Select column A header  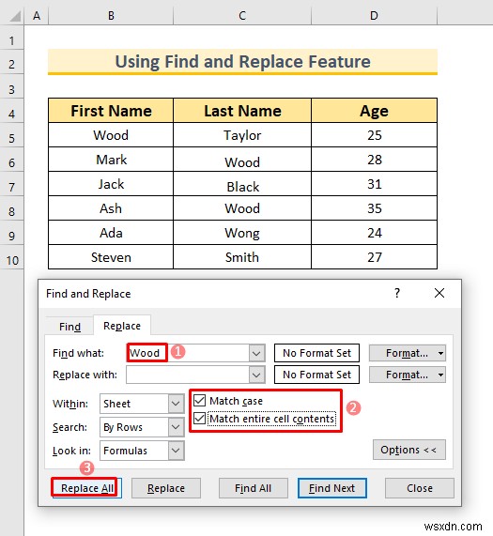pyautogui.click(x=37, y=16)
